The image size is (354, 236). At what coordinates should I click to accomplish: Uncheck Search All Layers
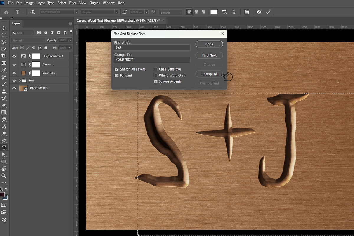[117, 69]
